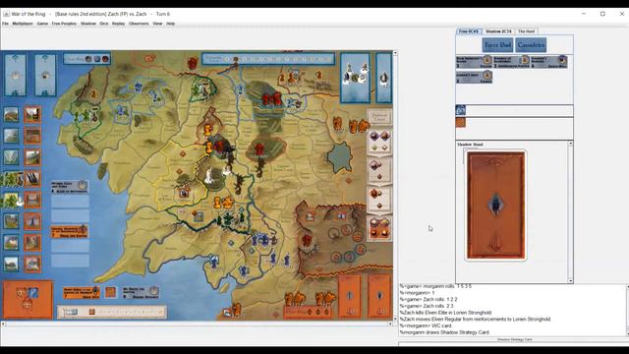Open the Multiplayer menu
This screenshot has width=629, height=354.
23,24
